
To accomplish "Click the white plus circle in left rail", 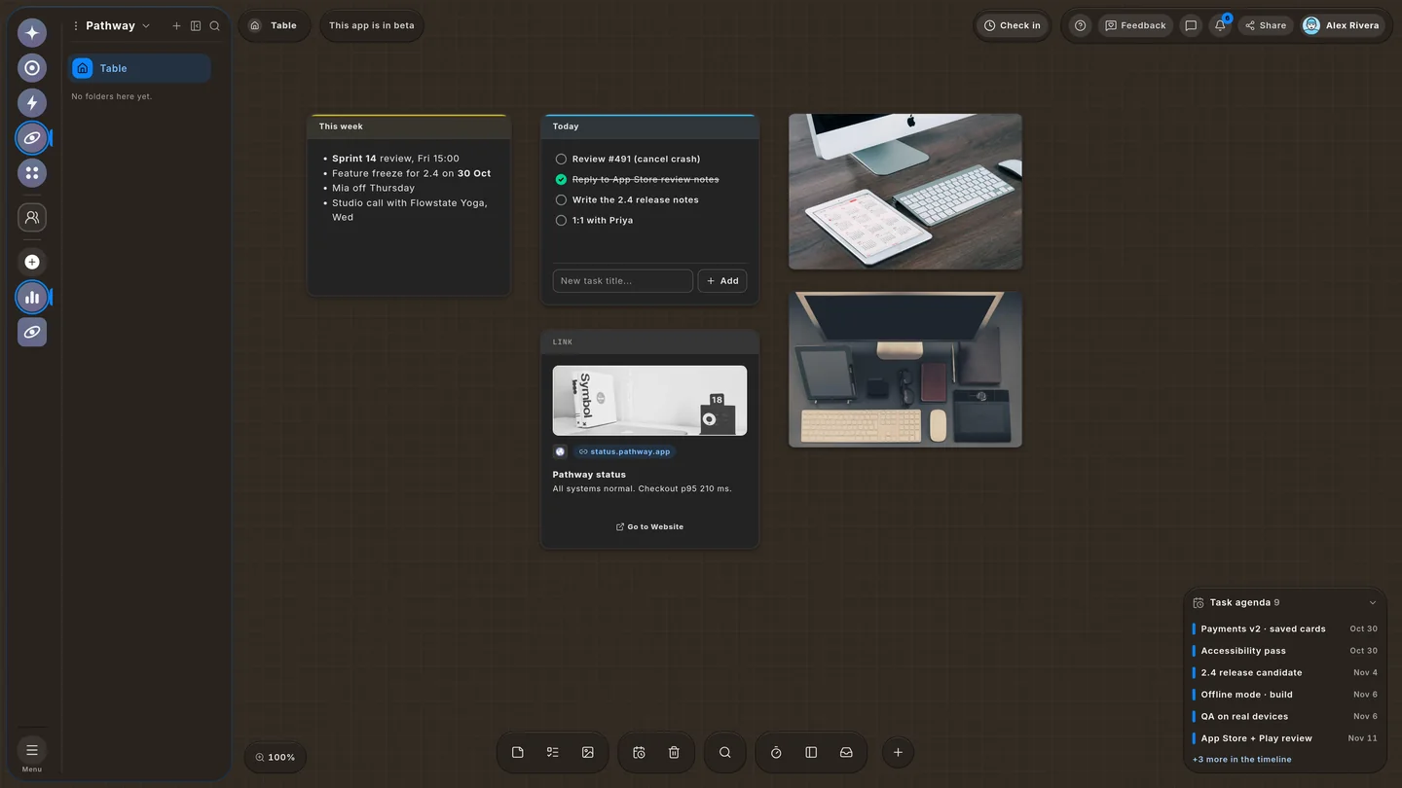I will pos(32,262).
